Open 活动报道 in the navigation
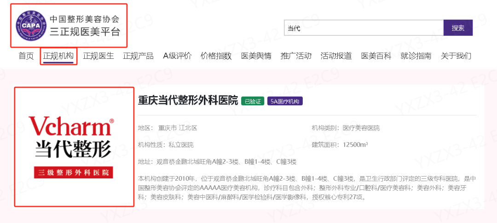Screen dimensions: 497x223 point(336,56)
